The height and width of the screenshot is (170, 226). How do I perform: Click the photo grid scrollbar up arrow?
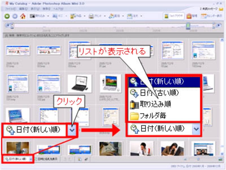point(222,41)
